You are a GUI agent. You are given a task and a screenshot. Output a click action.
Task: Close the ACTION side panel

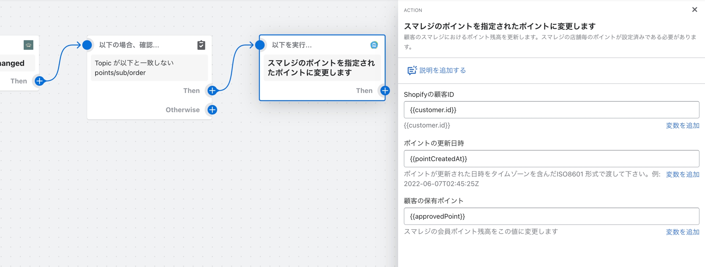[x=695, y=9]
